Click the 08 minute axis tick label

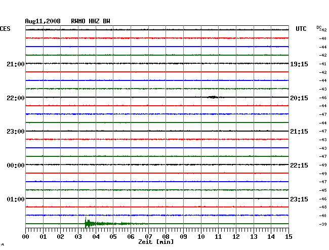click(x=166, y=236)
